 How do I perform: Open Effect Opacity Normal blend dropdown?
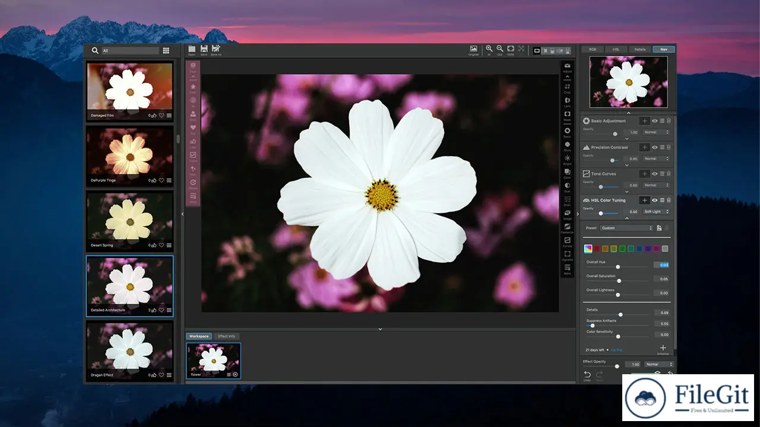click(659, 364)
